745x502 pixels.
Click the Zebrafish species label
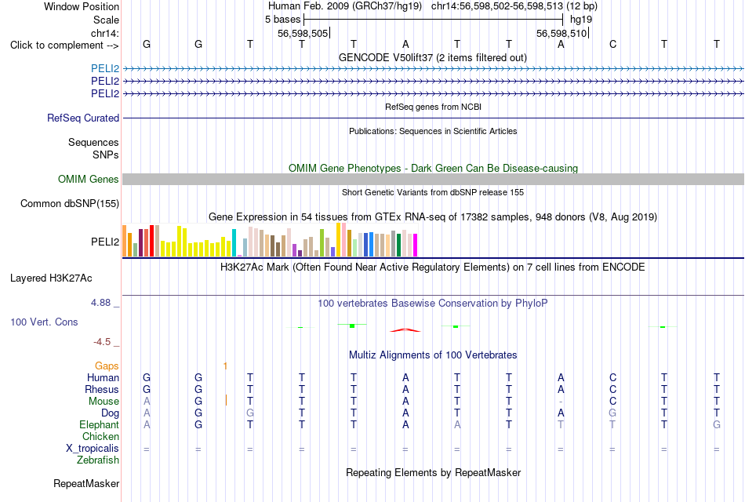click(x=98, y=460)
